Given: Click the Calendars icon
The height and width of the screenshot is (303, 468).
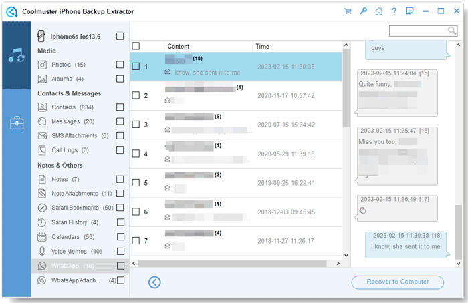Looking at the screenshot, I should click(x=42, y=237).
